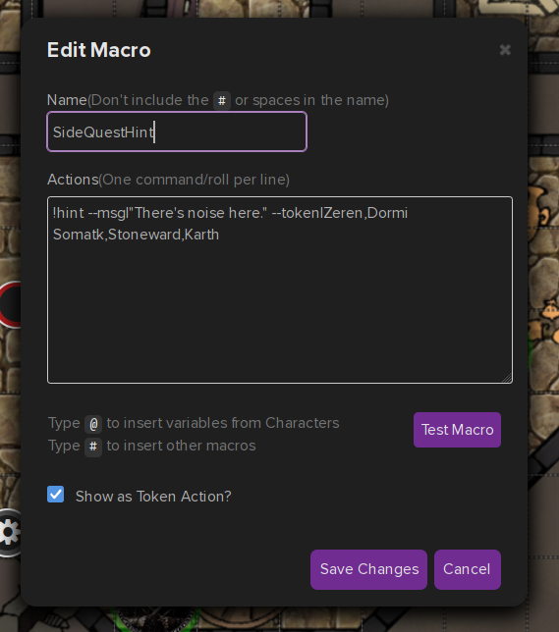Click the gear settings icon at left edge
This screenshot has height=632, width=559.
point(9,533)
